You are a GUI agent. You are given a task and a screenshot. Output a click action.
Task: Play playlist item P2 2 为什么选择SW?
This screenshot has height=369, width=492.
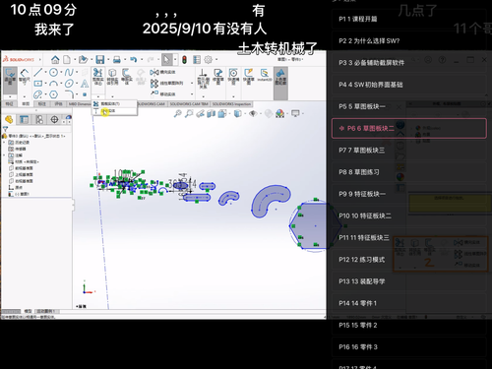coord(408,40)
